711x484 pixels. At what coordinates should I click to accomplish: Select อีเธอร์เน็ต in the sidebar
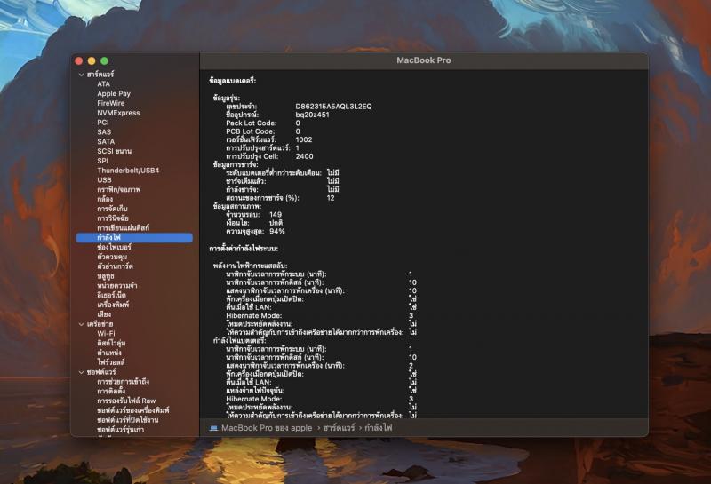tap(111, 295)
